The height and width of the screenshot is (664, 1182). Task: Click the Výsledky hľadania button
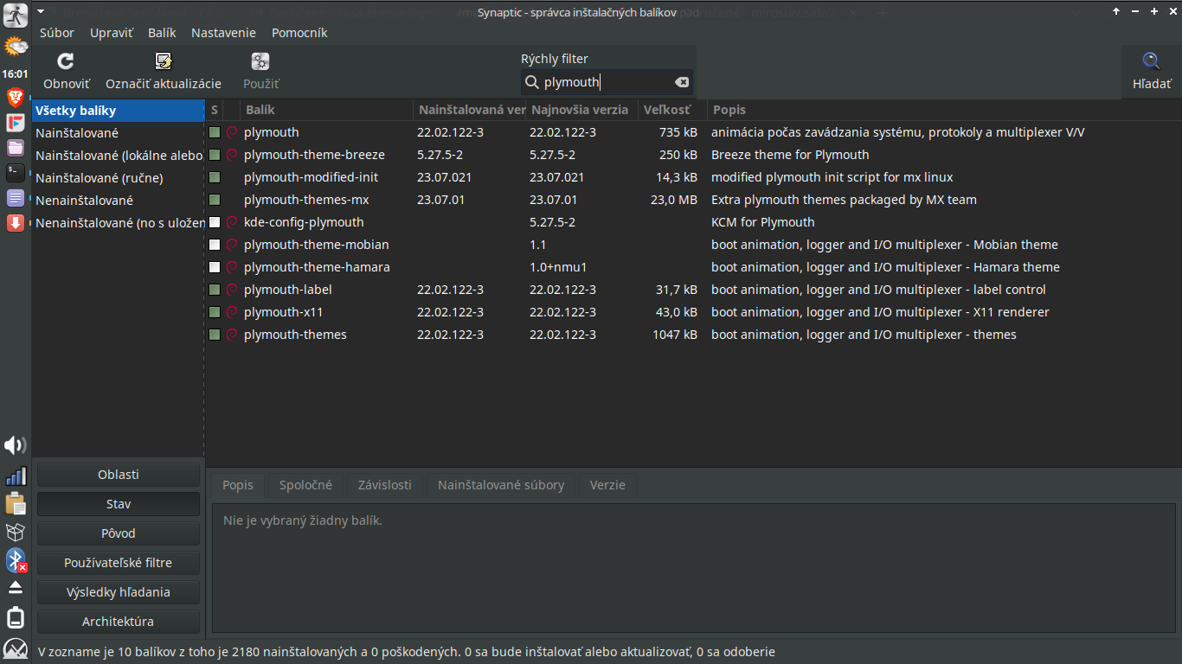click(119, 592)
